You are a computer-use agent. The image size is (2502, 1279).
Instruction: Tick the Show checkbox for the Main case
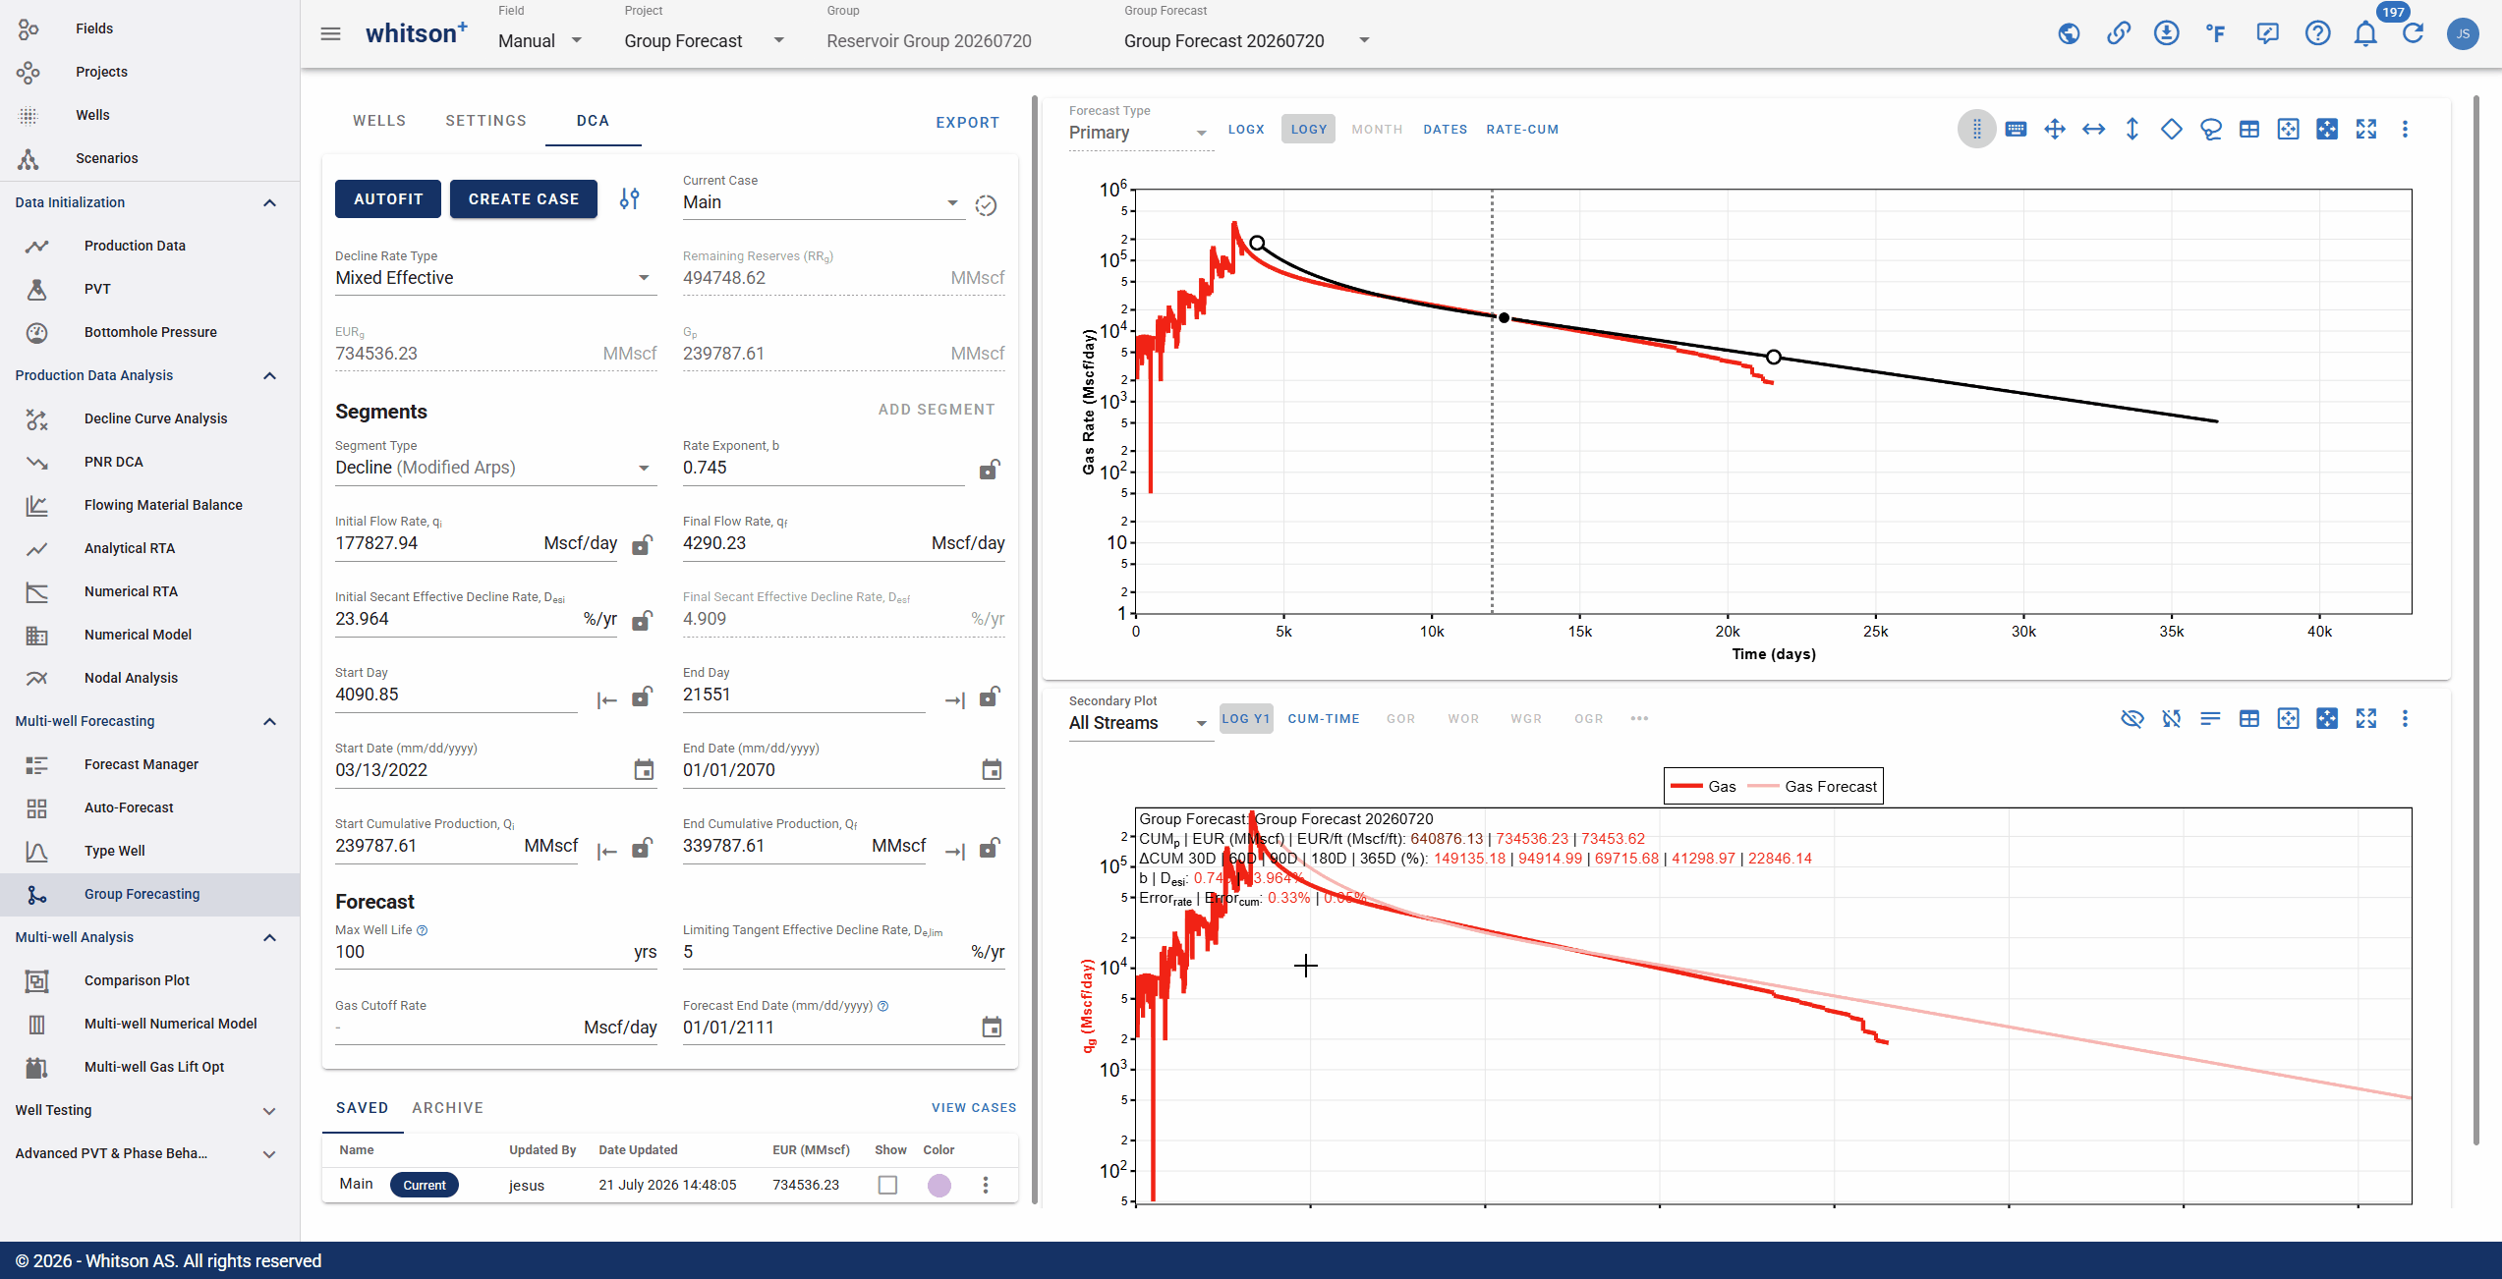pyautogui.click(x=887, y=1185)
